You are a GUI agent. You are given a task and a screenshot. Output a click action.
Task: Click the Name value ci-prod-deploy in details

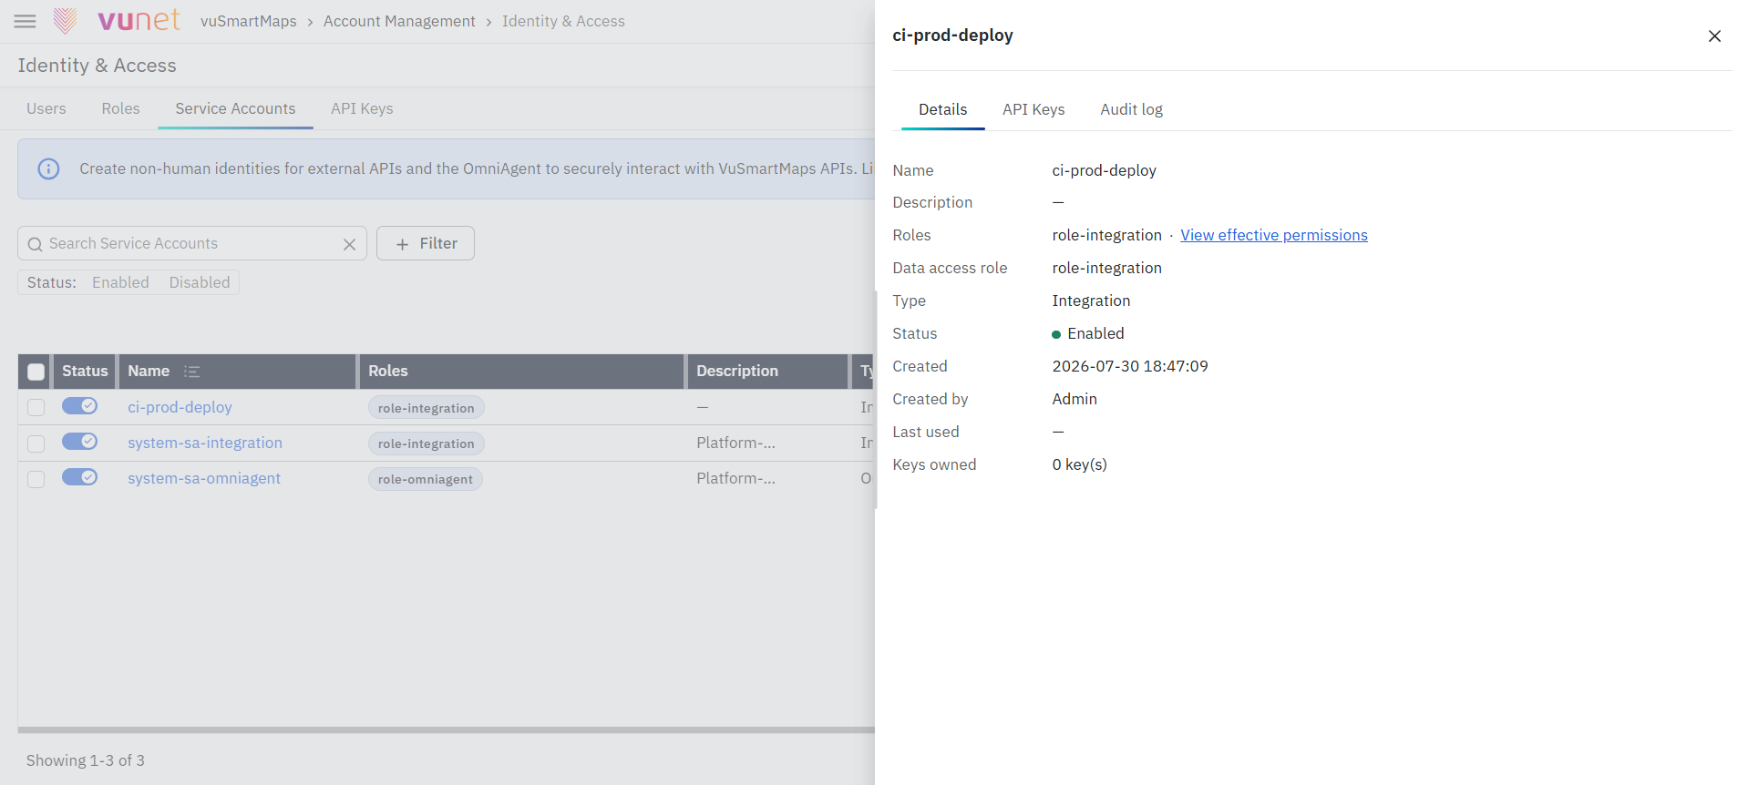coord(1104,170)
